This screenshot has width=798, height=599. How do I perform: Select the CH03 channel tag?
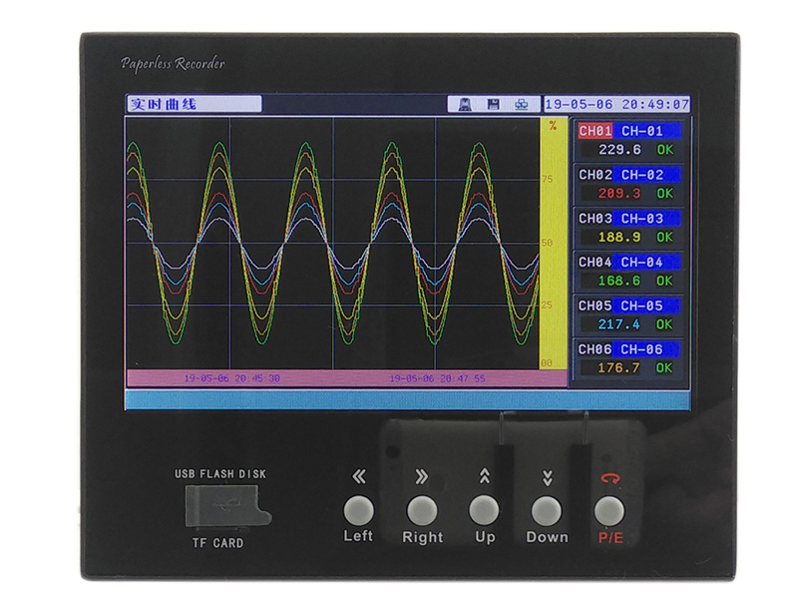(x=595, y=219)
